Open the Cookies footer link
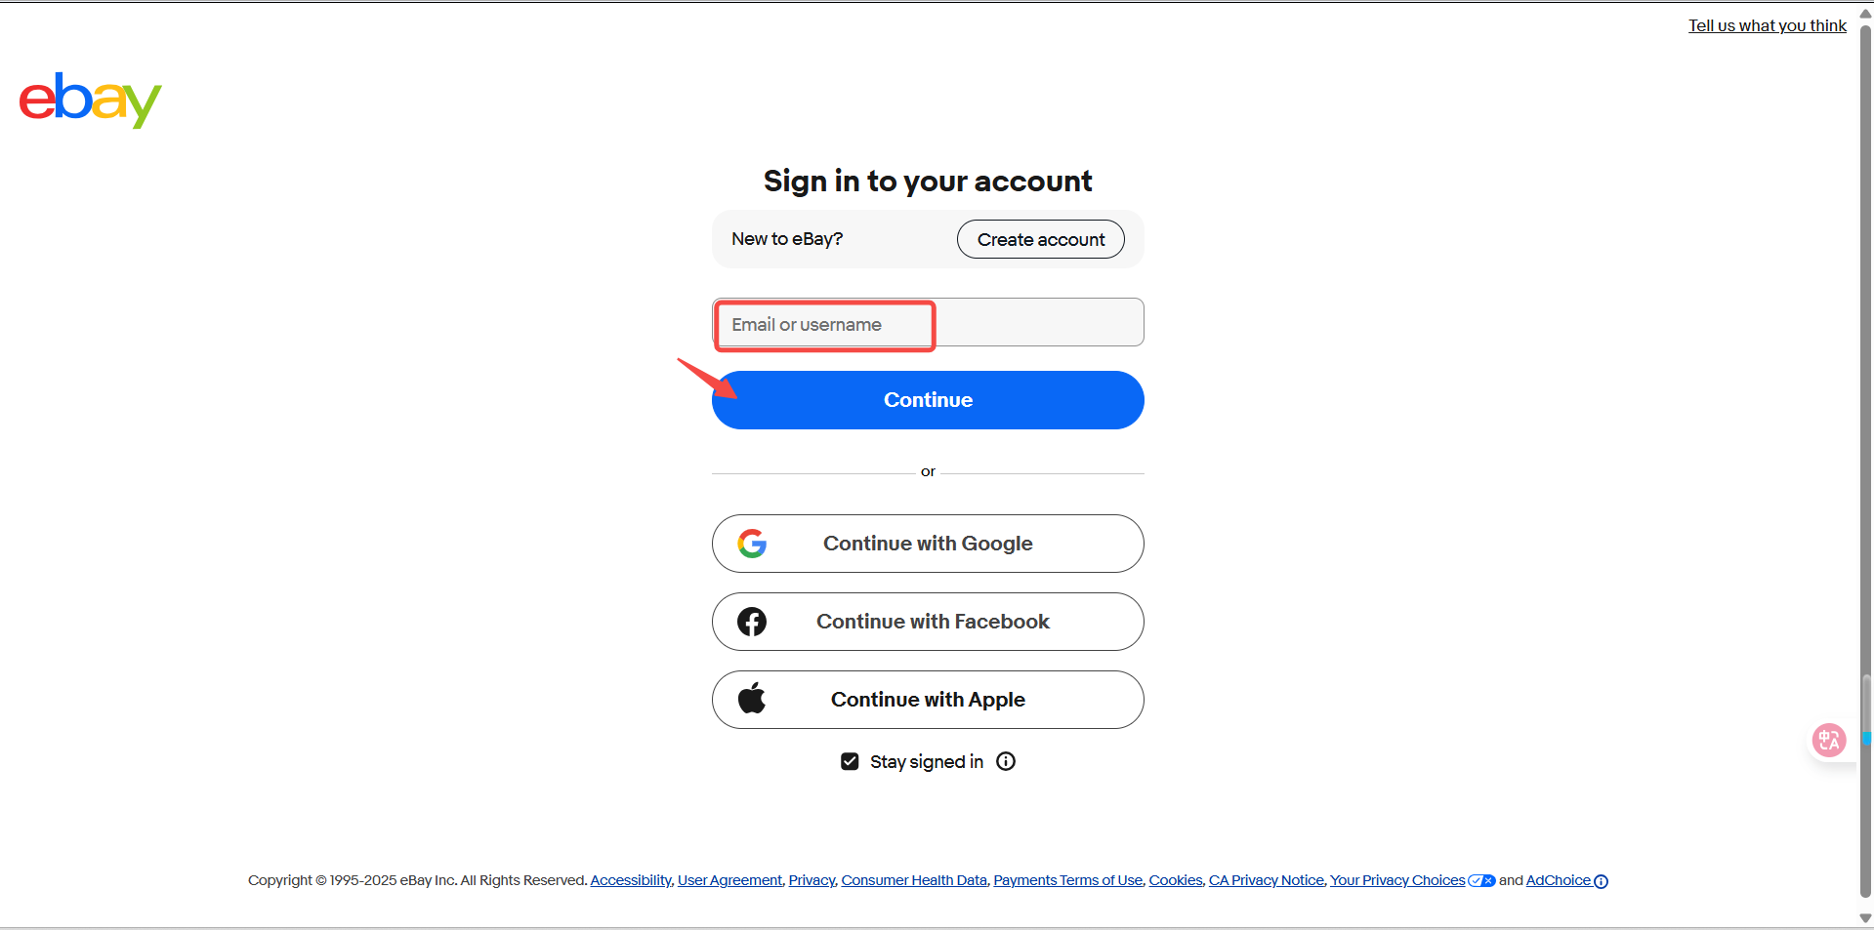Screen dimensions: 1874x930 click(x=1175, y=880)
